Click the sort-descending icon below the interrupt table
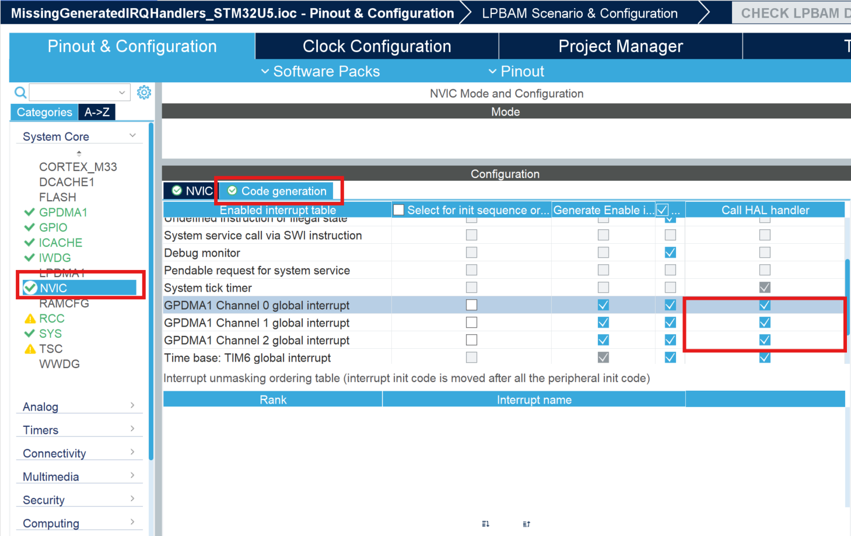Screen dimensions: 851x536 (x=485, y=524)
